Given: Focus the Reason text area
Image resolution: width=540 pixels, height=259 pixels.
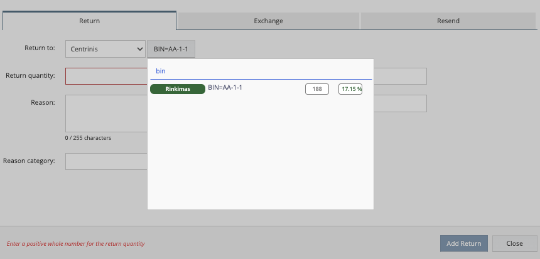Looking at the screenshot, I should tap(105, 113).
